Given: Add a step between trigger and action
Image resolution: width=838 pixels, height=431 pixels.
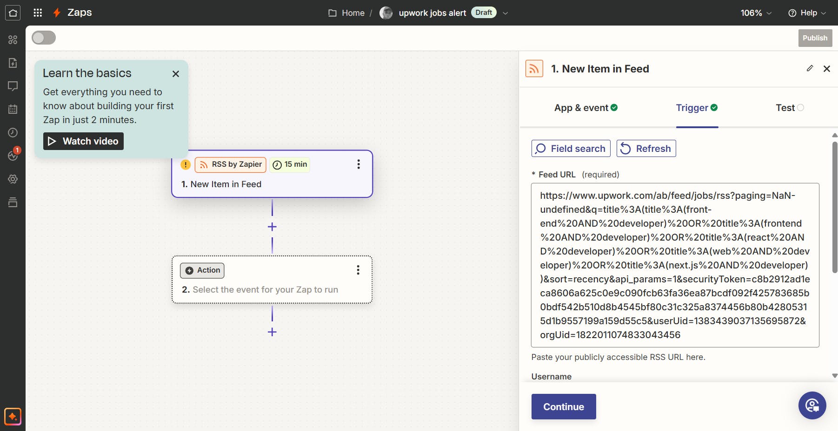Looking at the screenshot, I should coord(273,227).
